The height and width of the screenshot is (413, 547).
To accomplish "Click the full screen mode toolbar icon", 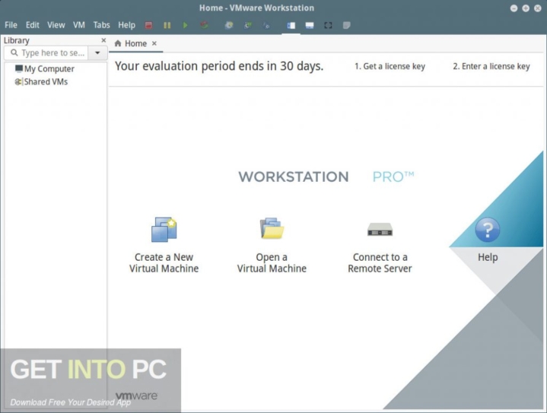I will 328,25.
